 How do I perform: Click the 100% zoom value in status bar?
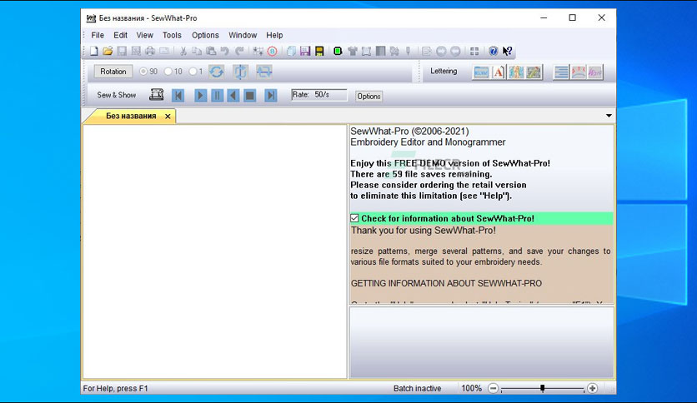click(x=471, y=388)
